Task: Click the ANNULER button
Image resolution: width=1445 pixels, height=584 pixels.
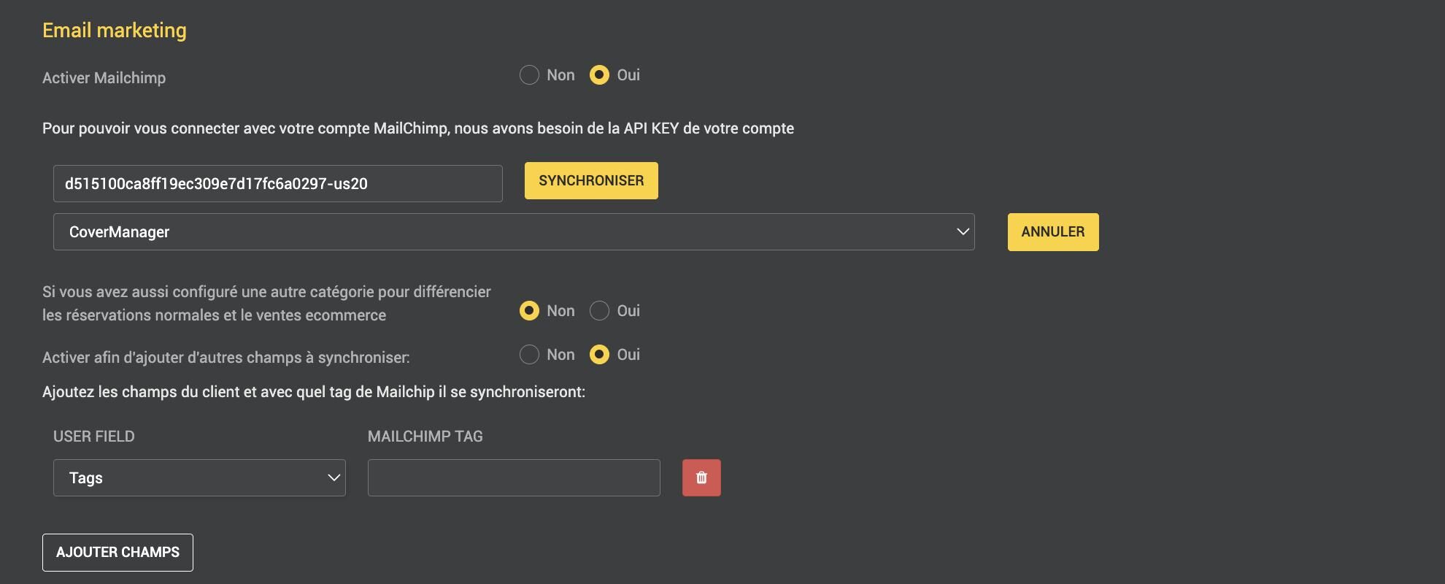Action: click(1053, 232)
